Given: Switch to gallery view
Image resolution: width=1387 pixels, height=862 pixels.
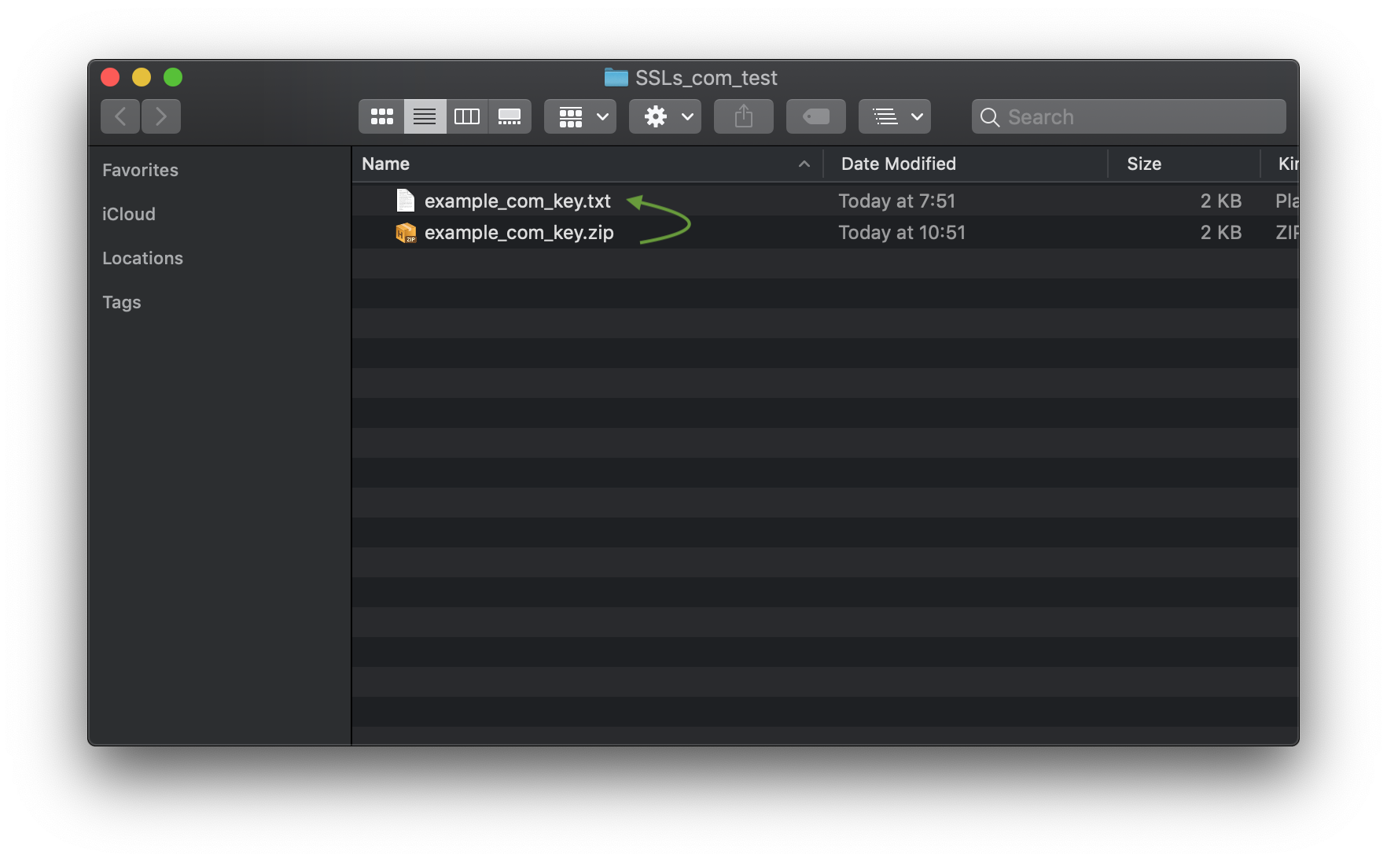Looking at the screenshot, I should tap(510, 116).
